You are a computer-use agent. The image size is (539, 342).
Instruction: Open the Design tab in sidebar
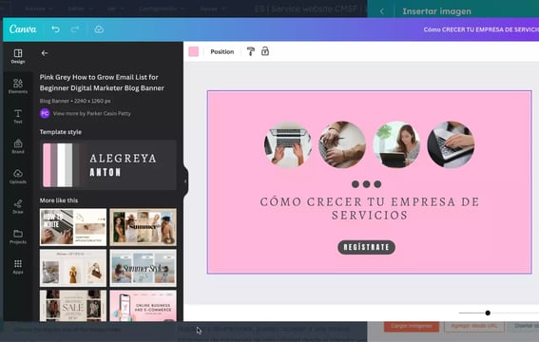tap(18, 56)
